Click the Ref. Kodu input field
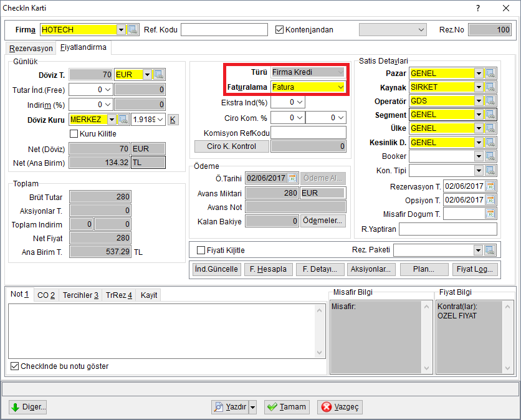The height and width of the screenshot is (420, 521). [224, 29]
